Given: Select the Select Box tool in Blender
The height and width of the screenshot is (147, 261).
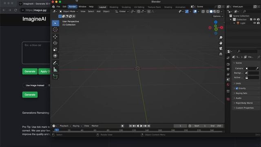Looking at the screenshot, I should click(55, 23).
